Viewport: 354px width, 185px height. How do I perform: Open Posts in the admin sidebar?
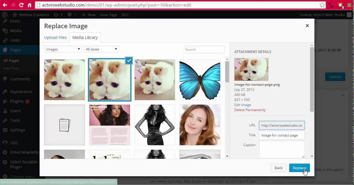pos(15,21)
